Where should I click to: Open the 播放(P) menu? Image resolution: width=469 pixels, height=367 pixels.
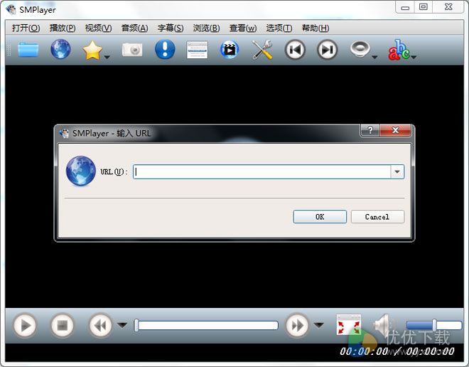click(63, 28)
